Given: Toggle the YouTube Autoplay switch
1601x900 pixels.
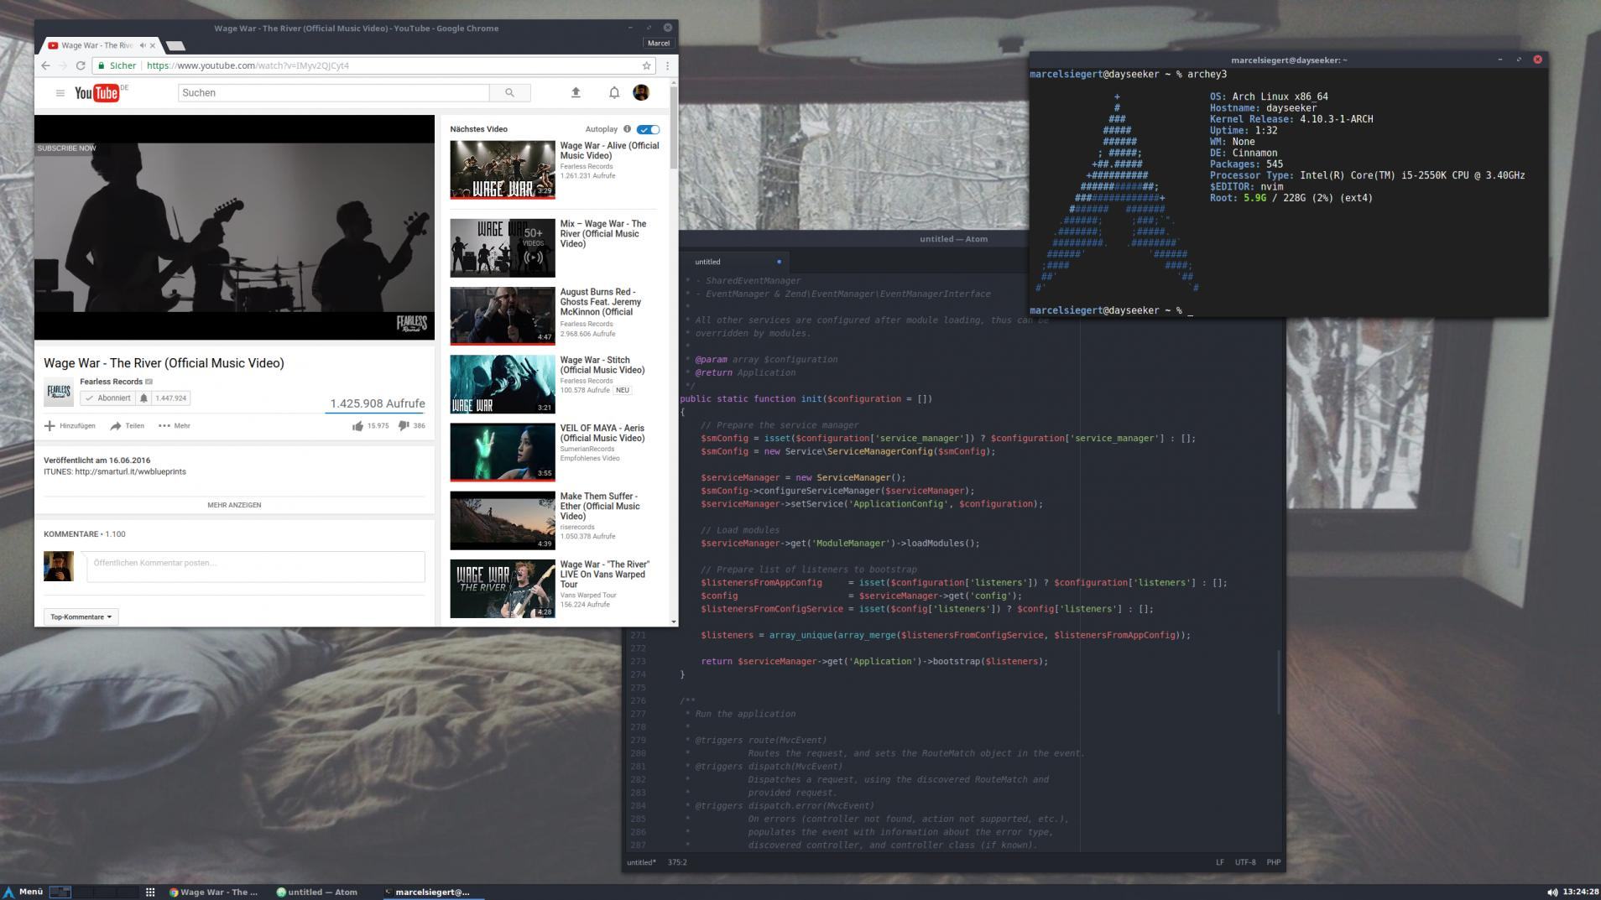Looking at the screenshot, I should pos(648,129).
